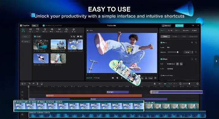219x119 pixels.
Task: Open the Shortcut button
Action: [x=166, y=26]
